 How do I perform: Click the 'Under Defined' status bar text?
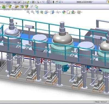(x=101, y=102)
